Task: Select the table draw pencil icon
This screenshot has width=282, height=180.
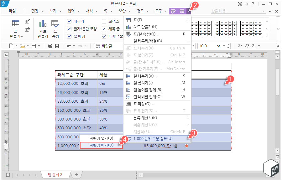Action: [x=28, y=21]
